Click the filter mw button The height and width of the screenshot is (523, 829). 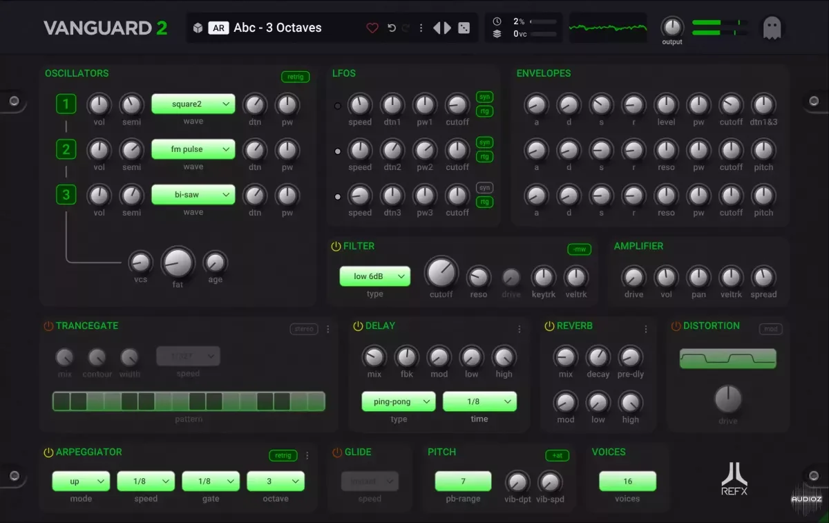coord(579,249)
